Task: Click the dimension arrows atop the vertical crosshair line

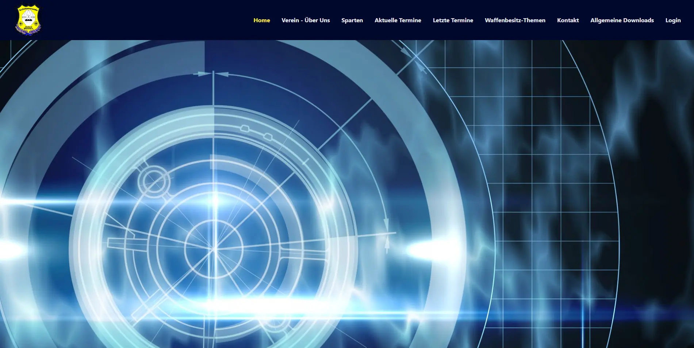Action: pyautogui.click(x=213, y=74)
